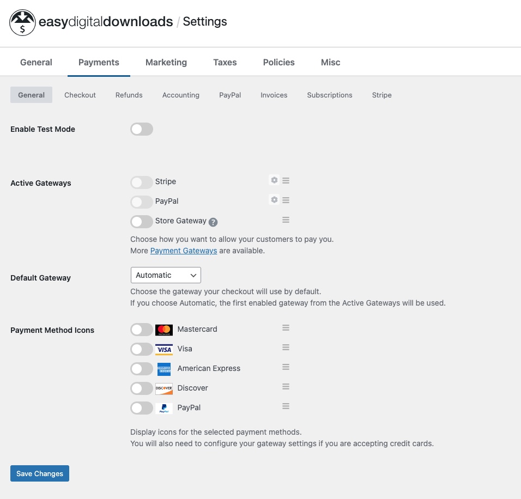Screen dimensions: 521x499
Task: Click the easydigitaldownloads wordmark
Action: [x=106, y=22]
